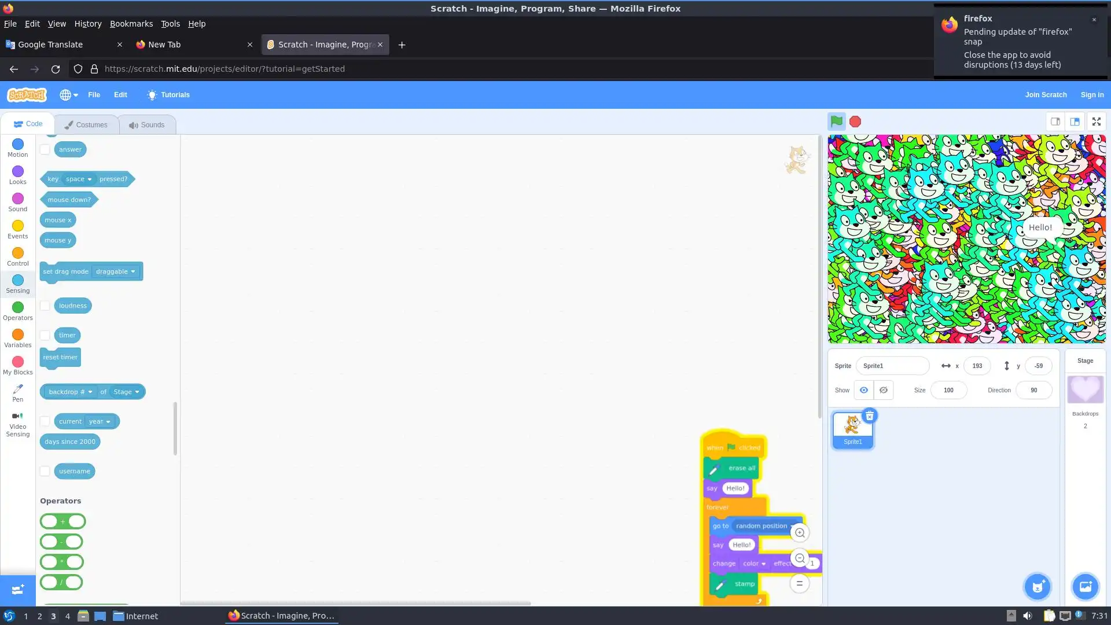Hide the sprite using crossed-eye toggle

tap(883, 390)
